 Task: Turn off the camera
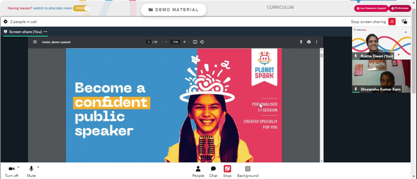tap(11, 172)
